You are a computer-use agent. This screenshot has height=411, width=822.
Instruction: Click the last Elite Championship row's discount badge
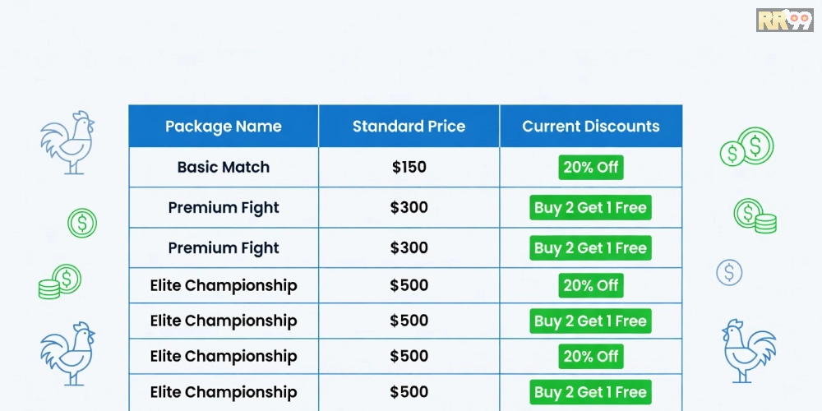coord(590,392)
